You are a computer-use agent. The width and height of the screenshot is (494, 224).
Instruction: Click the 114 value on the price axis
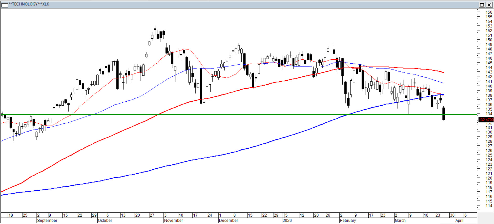(x=489, y=206)
